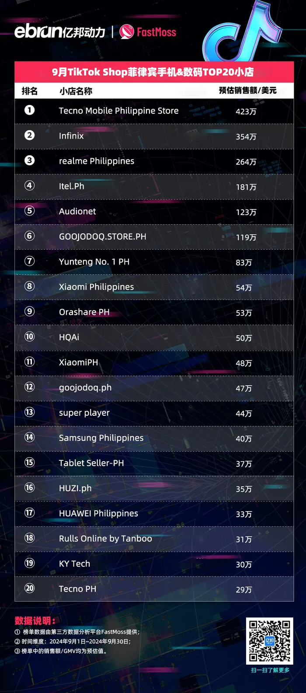306x693 pixels.
Task: Click the 小店名称 column header
Action: [76, 91]
